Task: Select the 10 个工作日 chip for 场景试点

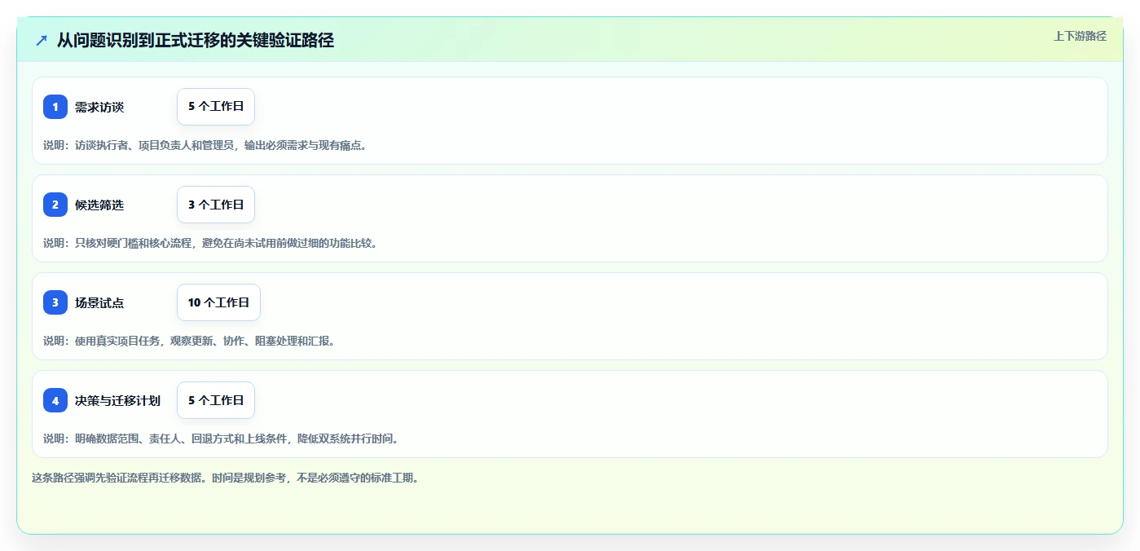Action: coord(218,302)
